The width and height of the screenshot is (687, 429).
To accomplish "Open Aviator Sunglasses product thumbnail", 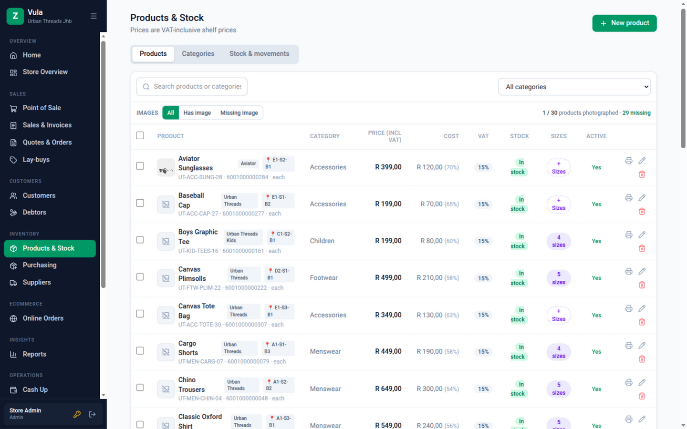I will [166, 168].
